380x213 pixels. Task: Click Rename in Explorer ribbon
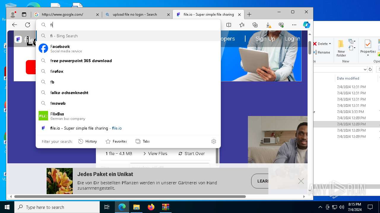pyautogui.click(x=322, y=52)
